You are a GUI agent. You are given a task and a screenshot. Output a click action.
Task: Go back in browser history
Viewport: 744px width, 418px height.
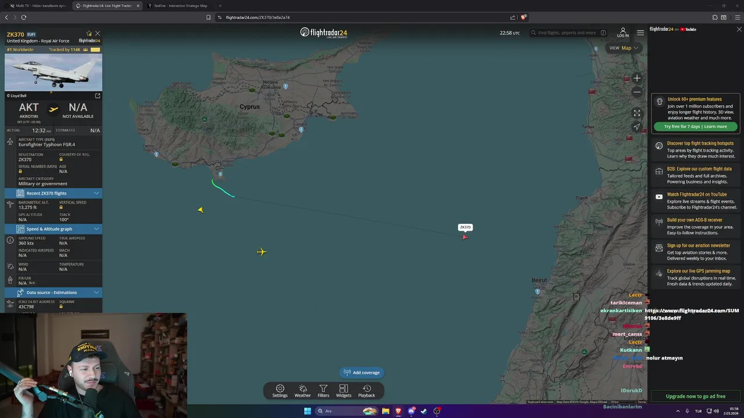click(x=6, y=17)
